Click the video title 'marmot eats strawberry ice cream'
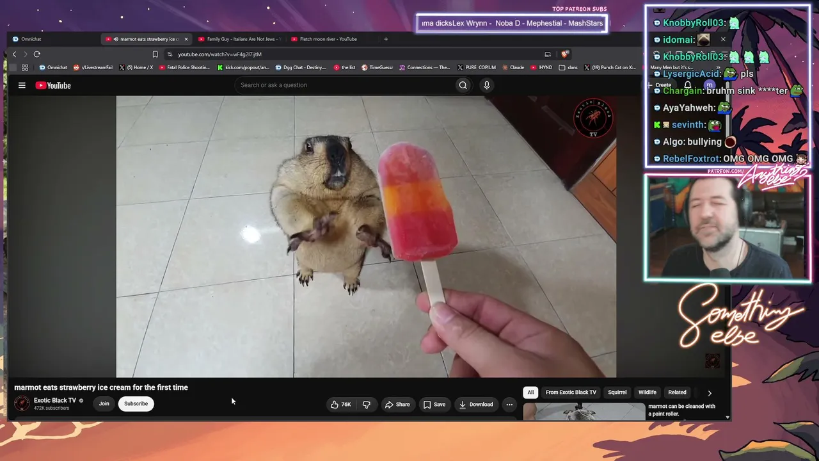Viewport: 819px width, 461px height. click(101, 387)
